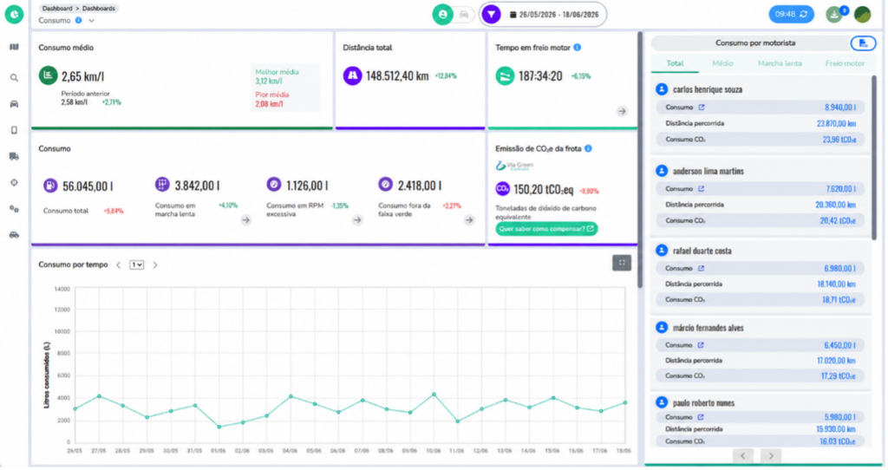Click anderson lima martins driver avatar icon
The image size is (888, 470).
662,171
